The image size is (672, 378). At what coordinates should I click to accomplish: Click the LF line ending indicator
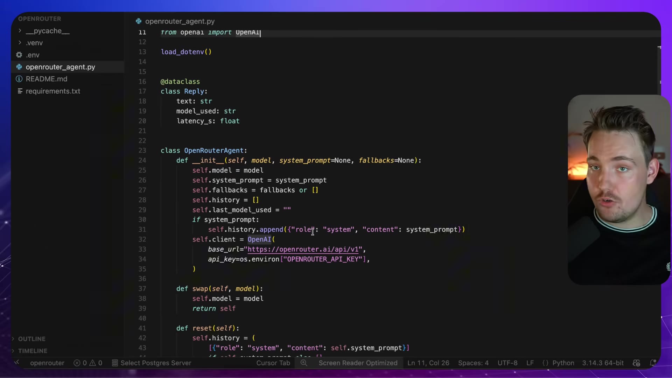tap(530, 363)
